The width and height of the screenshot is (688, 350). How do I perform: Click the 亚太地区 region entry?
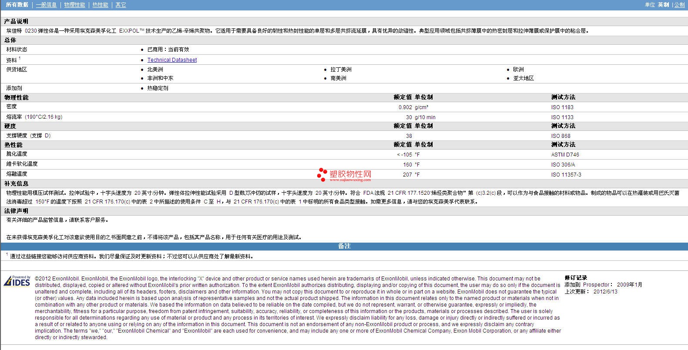click(x=524, y=78)
